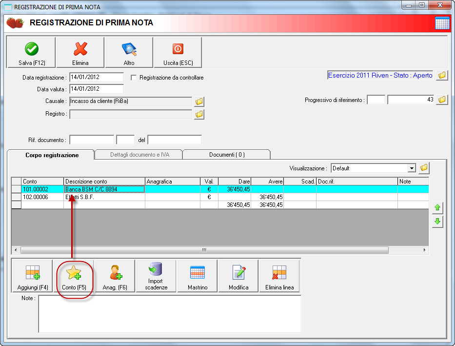Click the green up arrow to move row up

pyautogui.click(x=437, y=207)
